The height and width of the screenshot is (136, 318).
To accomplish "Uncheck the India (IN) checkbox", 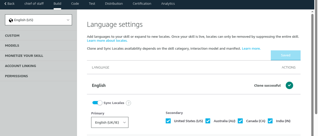I will tap(270, 121).
